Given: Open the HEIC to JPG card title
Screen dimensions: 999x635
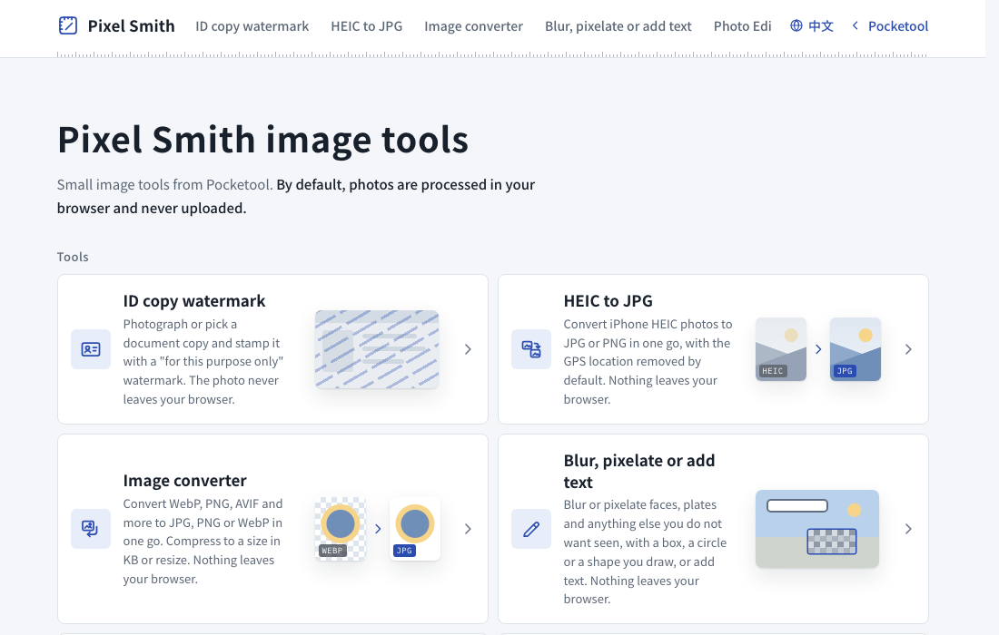Looking at the screenshot, I should pos(608,300).
